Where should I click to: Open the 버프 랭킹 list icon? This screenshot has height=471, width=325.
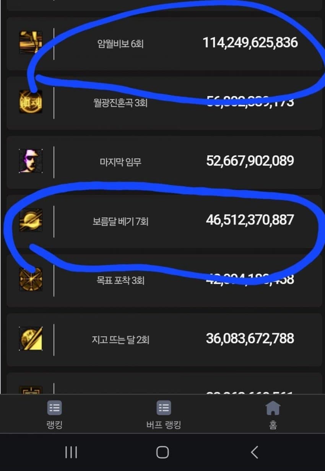click(164, 408)
